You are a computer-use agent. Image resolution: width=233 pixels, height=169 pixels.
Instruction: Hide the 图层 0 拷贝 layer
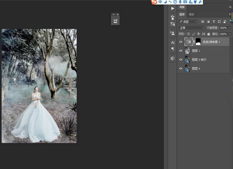pyautogui.click(x=181, y=60)
